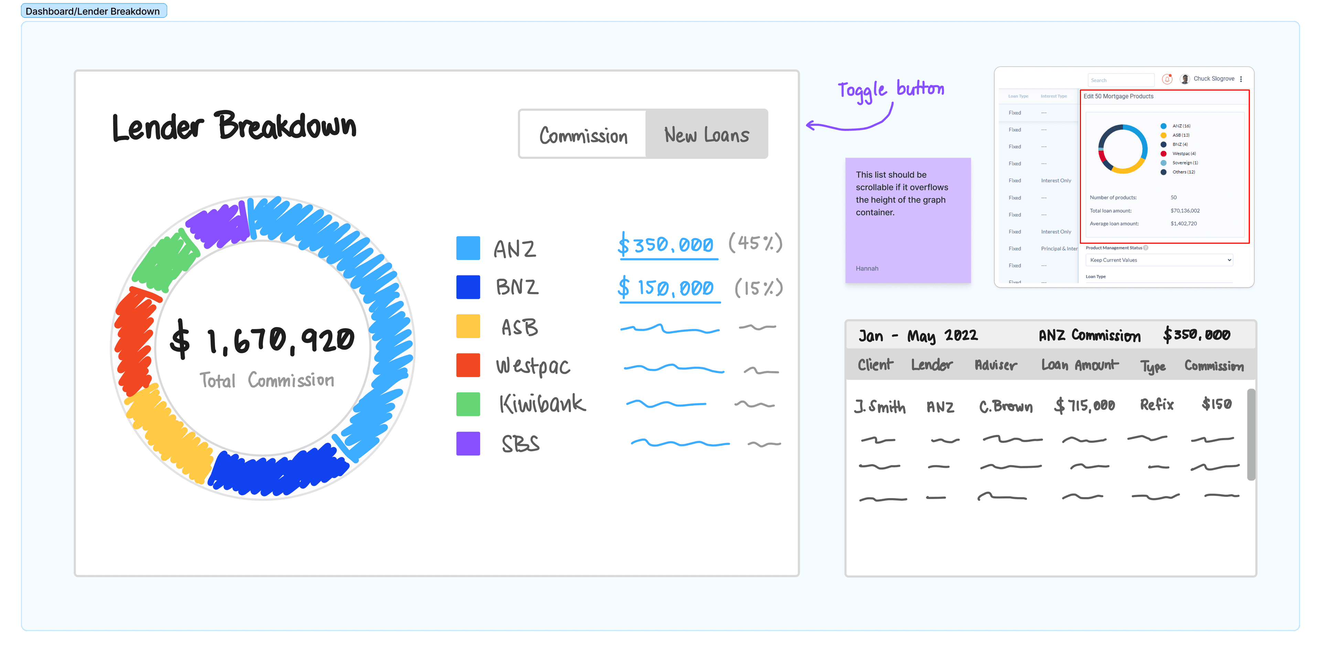Click the Others (12) legend entry

point(1178,172)
